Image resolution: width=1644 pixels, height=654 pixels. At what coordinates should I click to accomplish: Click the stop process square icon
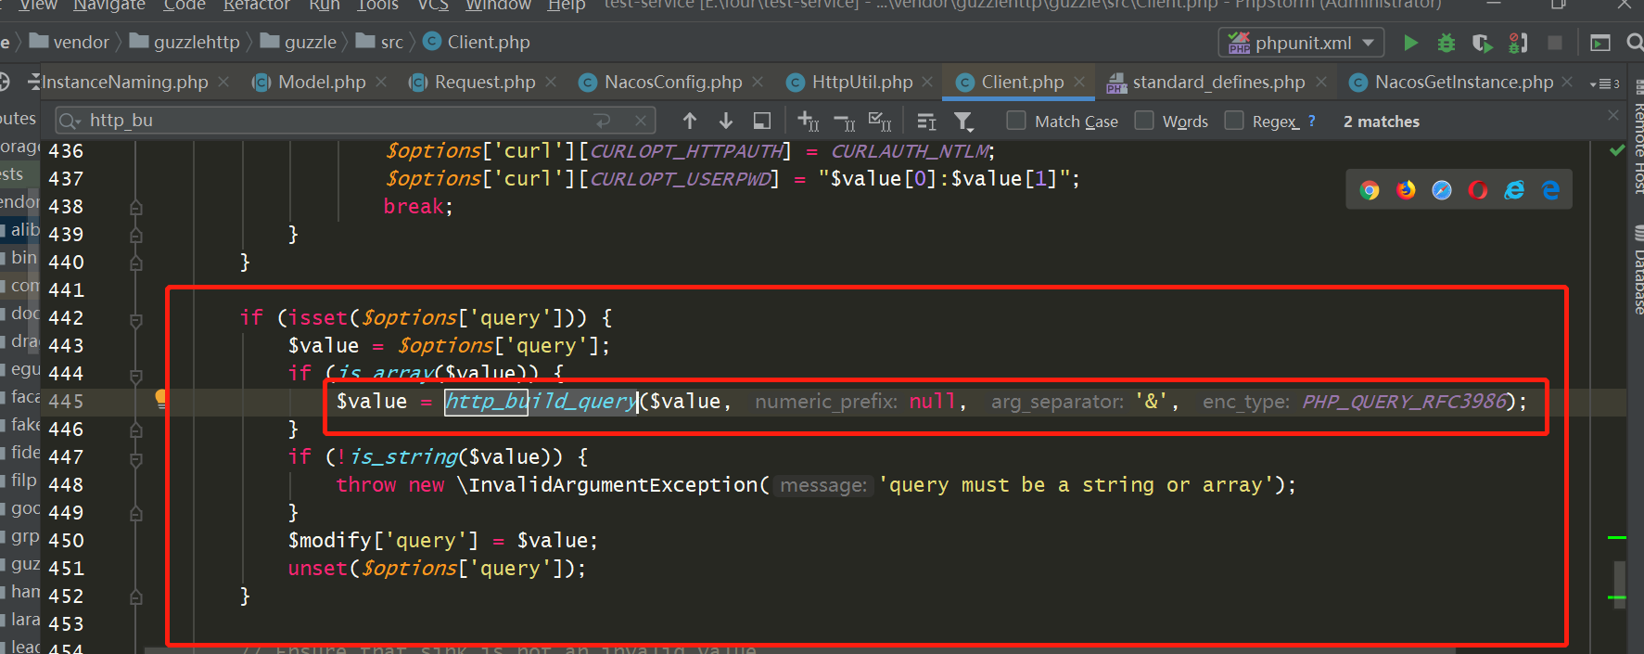point(1555,43)
